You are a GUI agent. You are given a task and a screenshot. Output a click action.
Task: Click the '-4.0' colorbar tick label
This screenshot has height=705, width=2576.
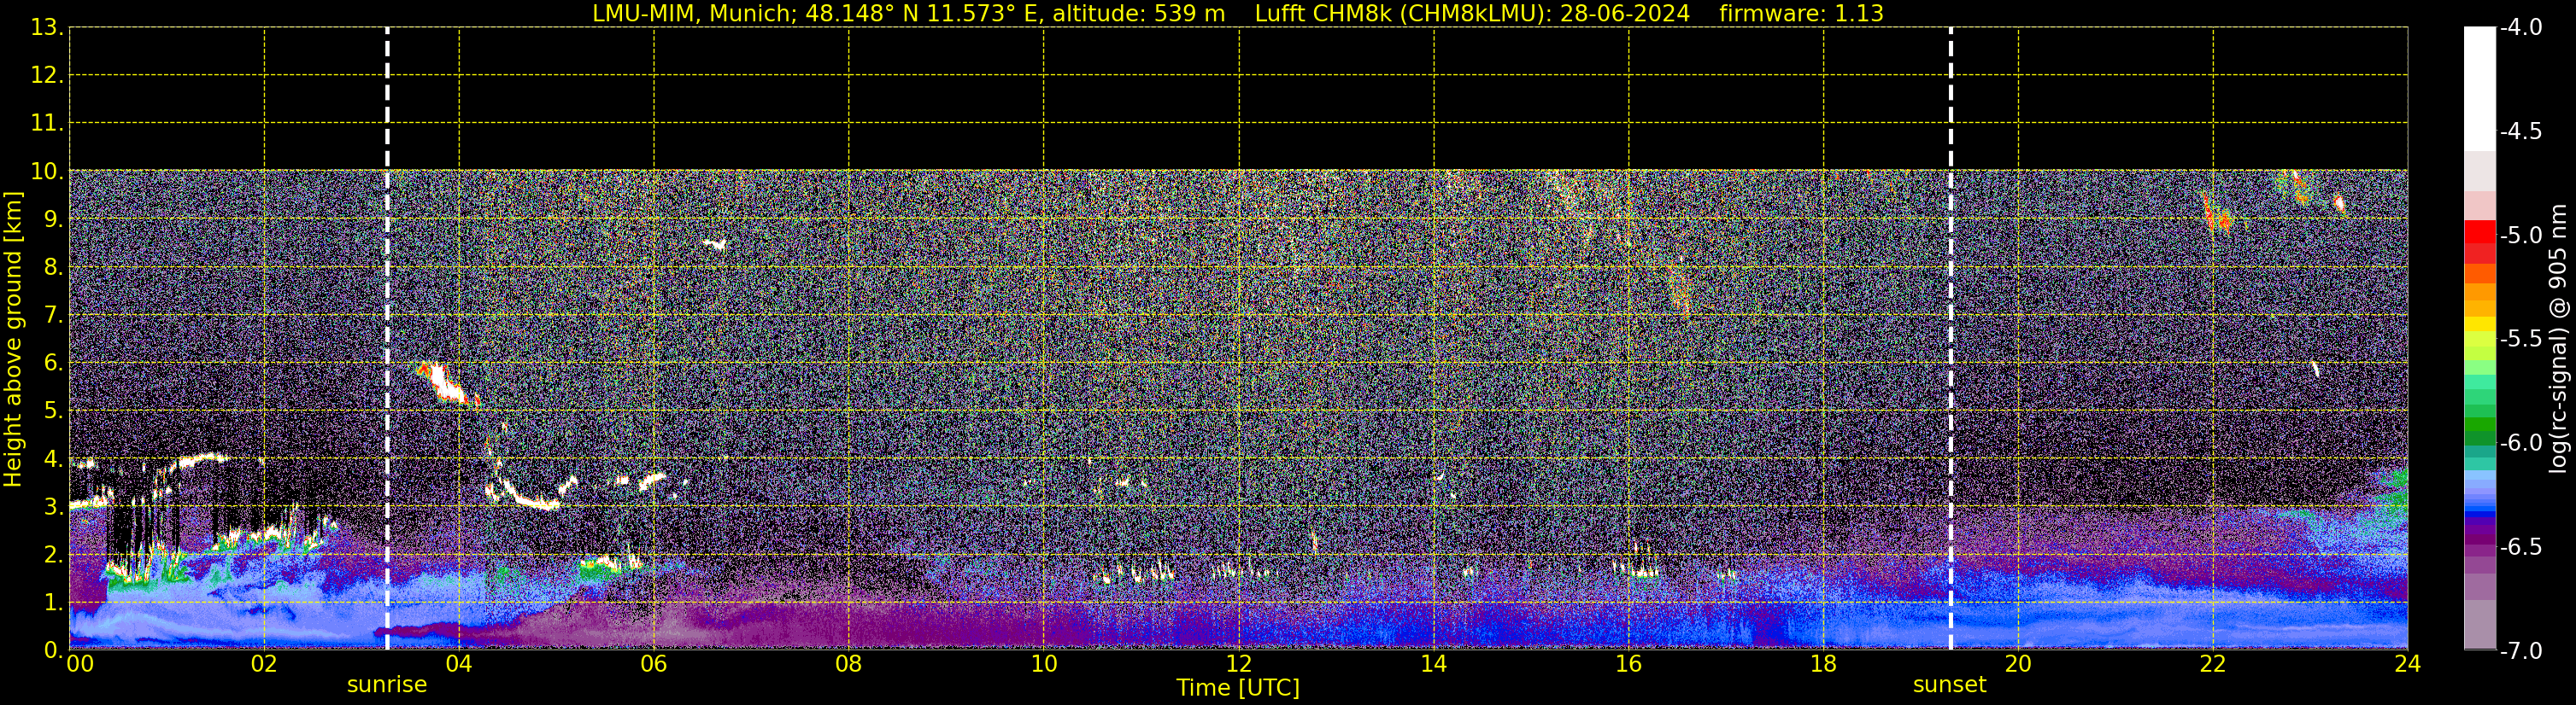click(x=2520, y=28)
